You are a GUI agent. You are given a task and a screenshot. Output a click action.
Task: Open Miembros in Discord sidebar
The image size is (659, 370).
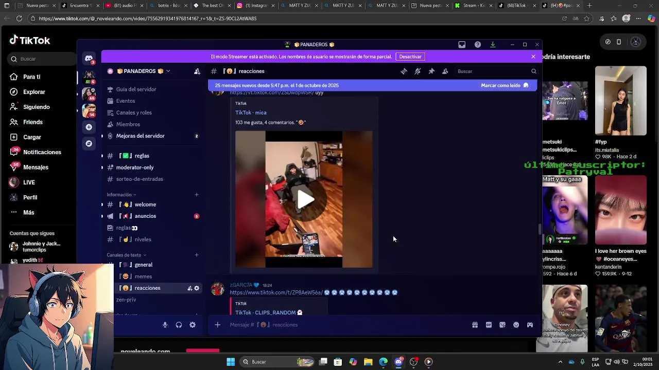click(128, 124)
